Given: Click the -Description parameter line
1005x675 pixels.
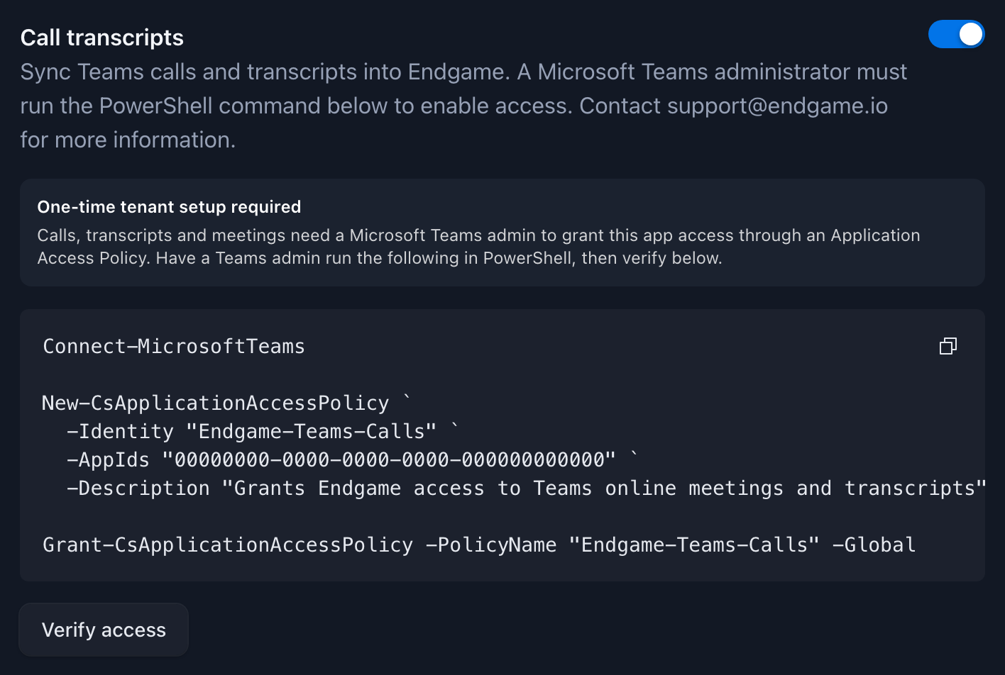Looking at the screenshot, I should [x=526, y=488].
